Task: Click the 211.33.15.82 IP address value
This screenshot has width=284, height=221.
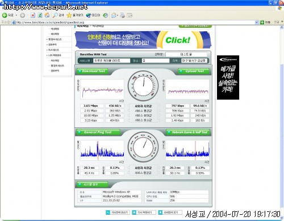Action: click(111, 201)
